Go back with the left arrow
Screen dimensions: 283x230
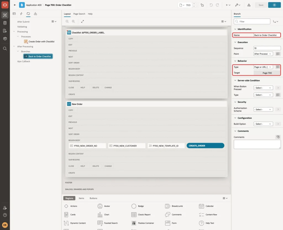(x=15, y=5)
